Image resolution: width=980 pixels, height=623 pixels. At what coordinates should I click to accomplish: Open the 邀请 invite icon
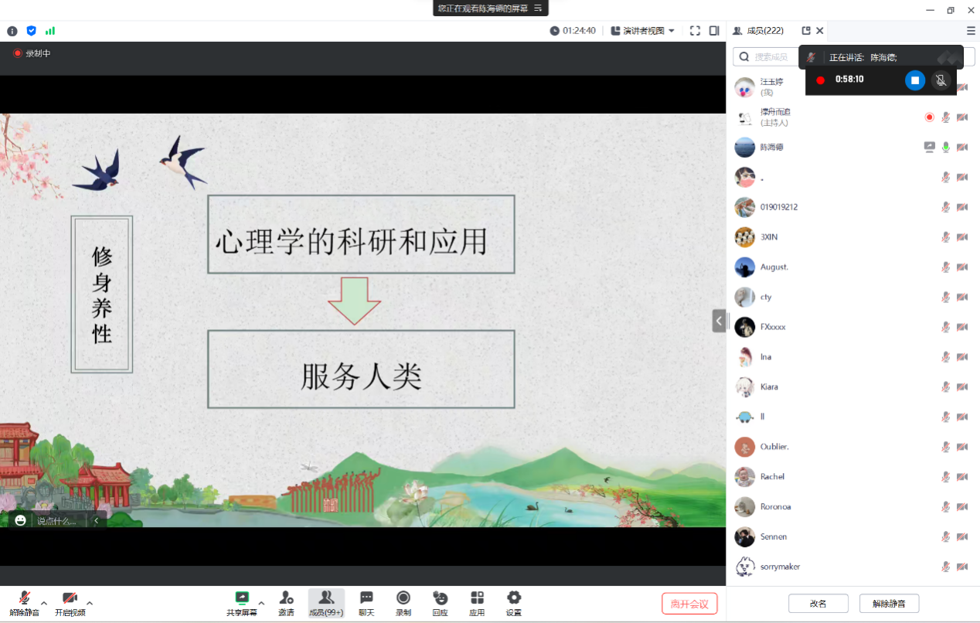[286, 598]
